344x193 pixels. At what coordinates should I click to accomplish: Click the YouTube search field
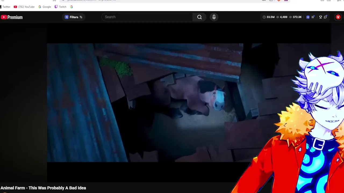click(x=147, y=17)
